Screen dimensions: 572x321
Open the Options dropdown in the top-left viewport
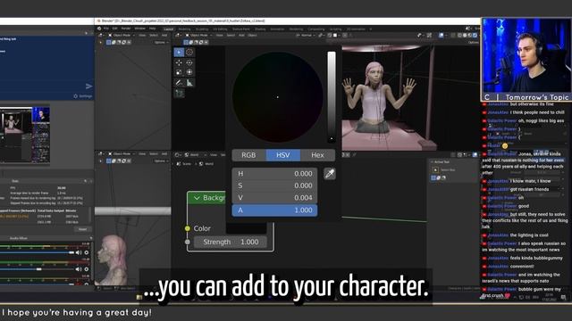(161, 42)
